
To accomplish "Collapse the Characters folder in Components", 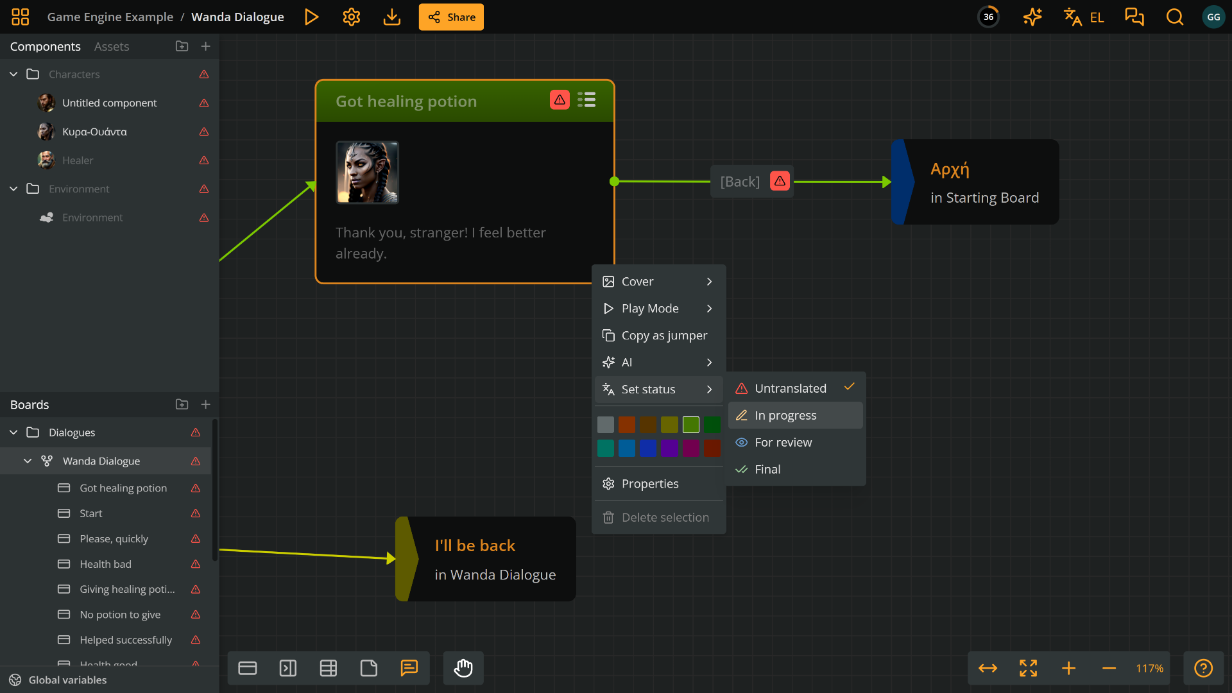I will pyautogui.click(x=13, y=74).
